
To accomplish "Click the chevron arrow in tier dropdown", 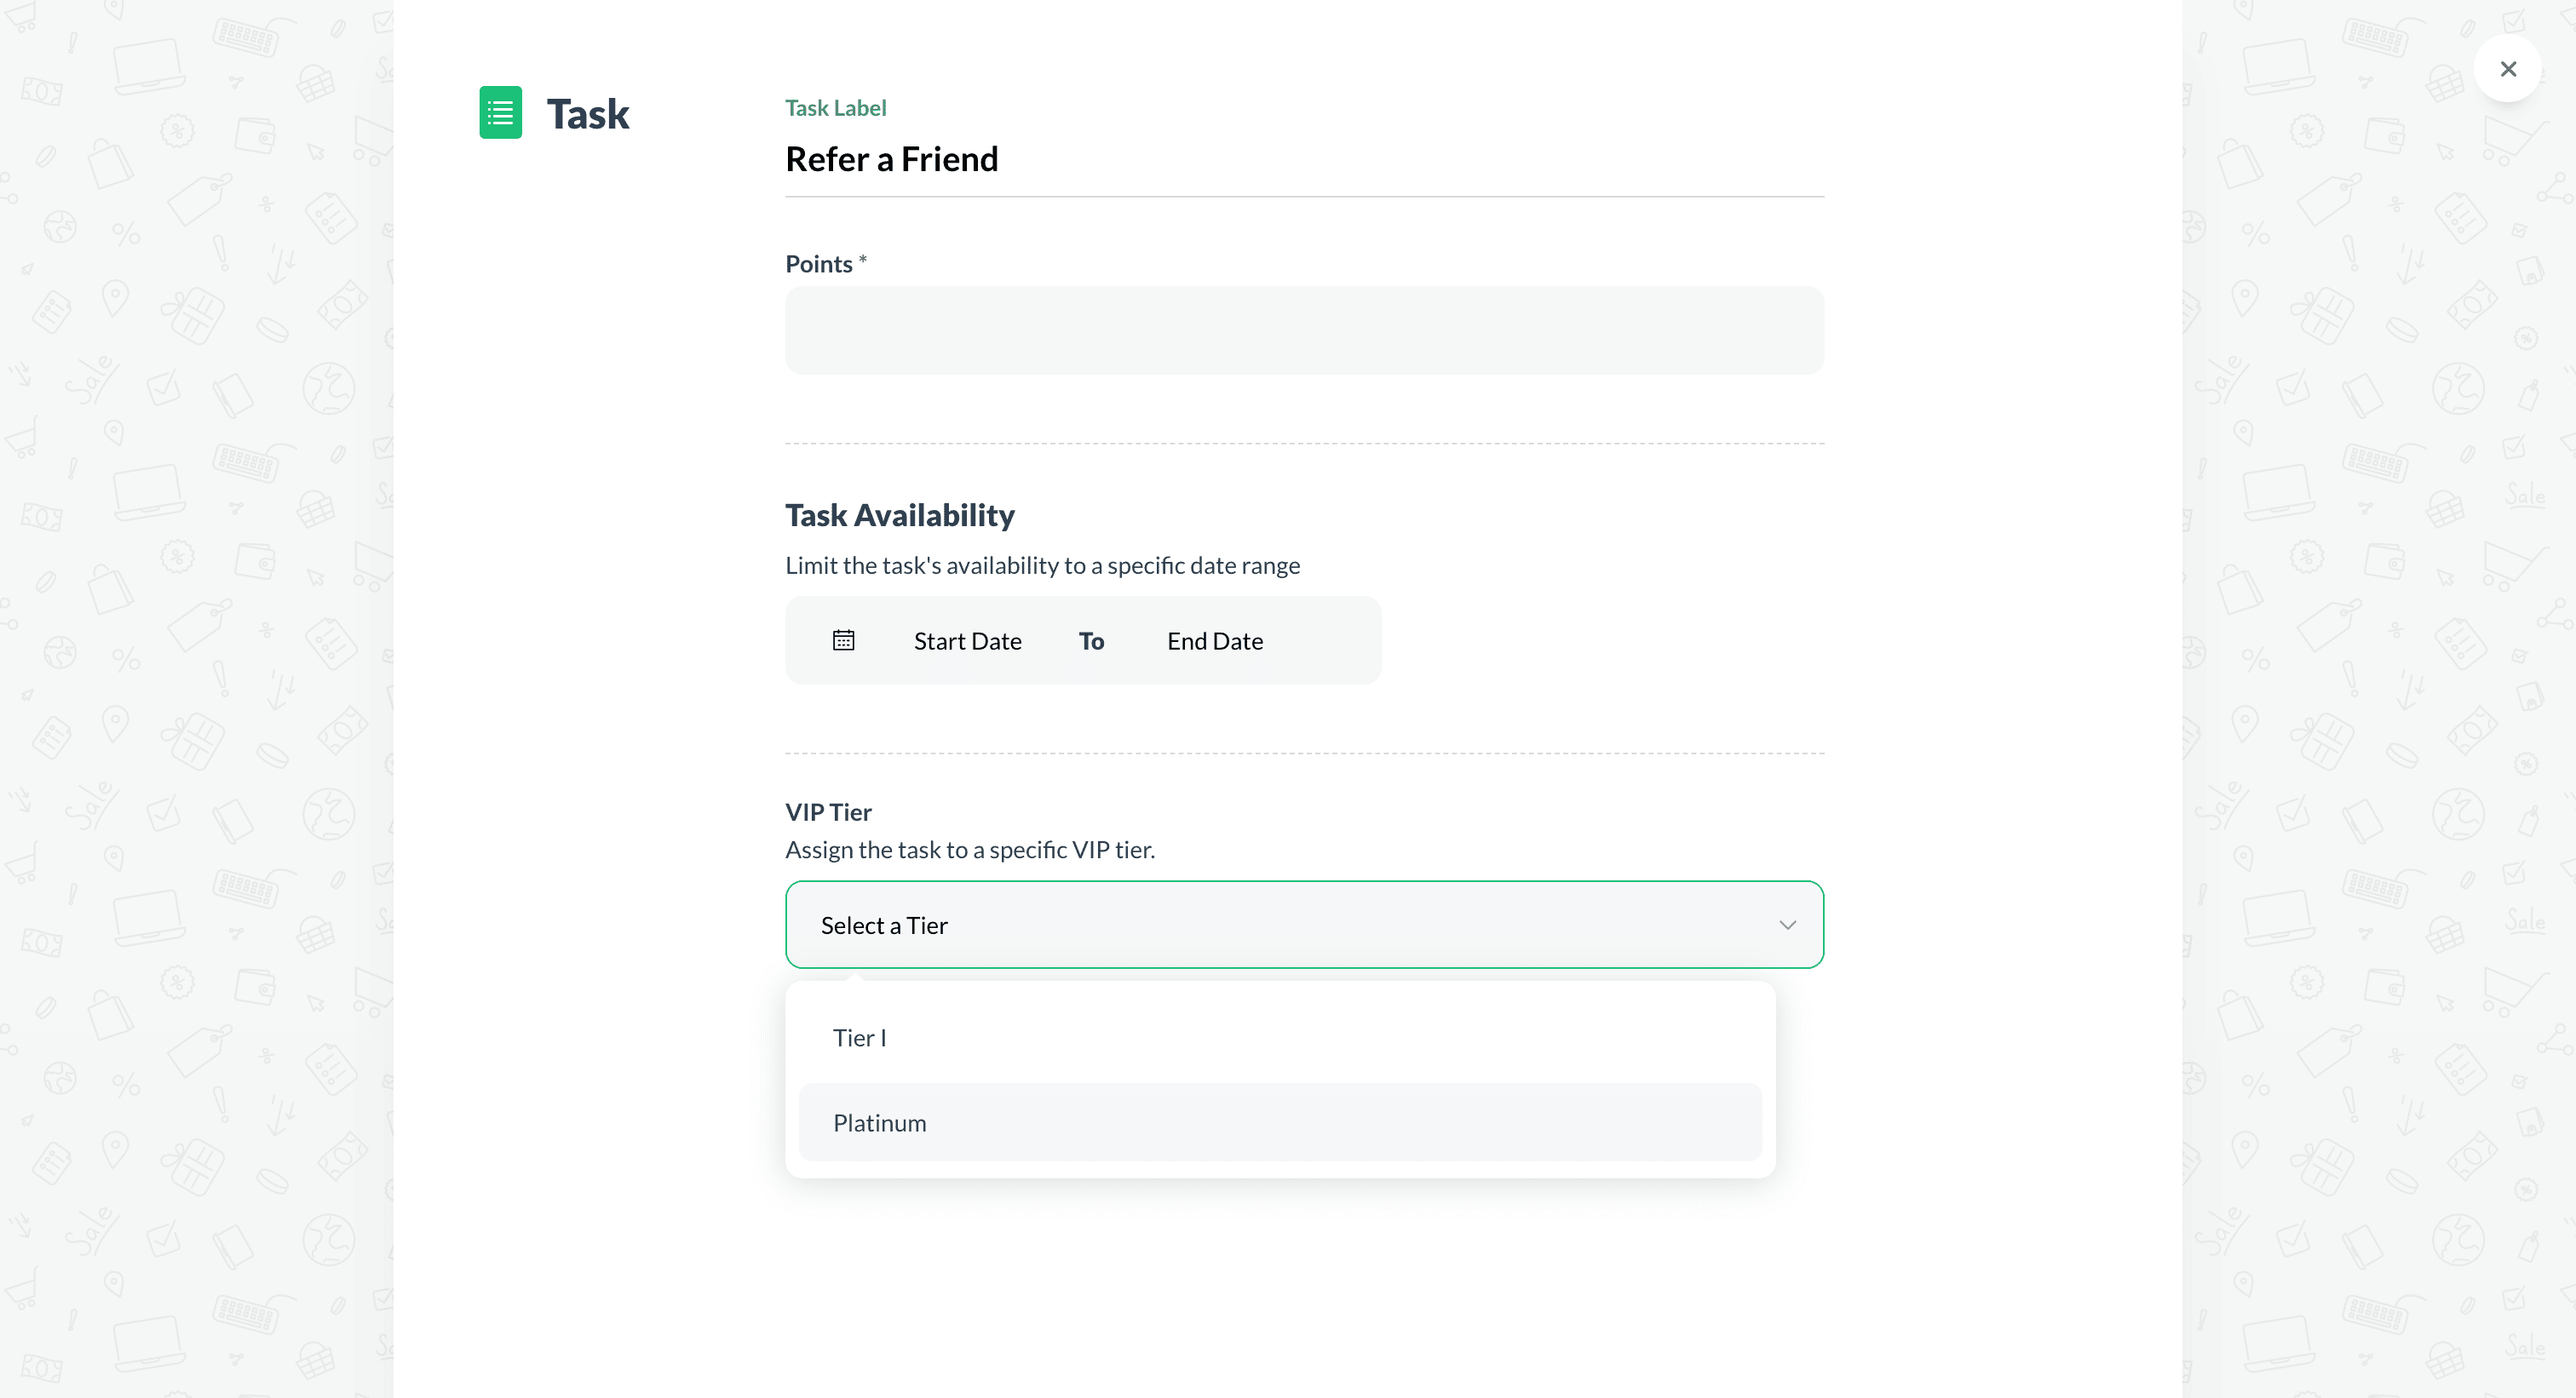I will (x=1787, y=925).
